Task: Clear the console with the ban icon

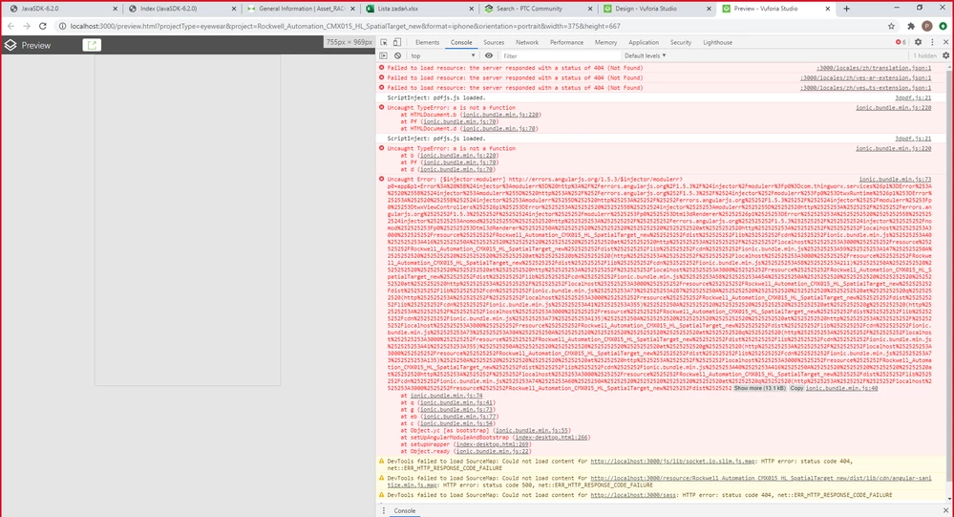Action: [398, 55]
